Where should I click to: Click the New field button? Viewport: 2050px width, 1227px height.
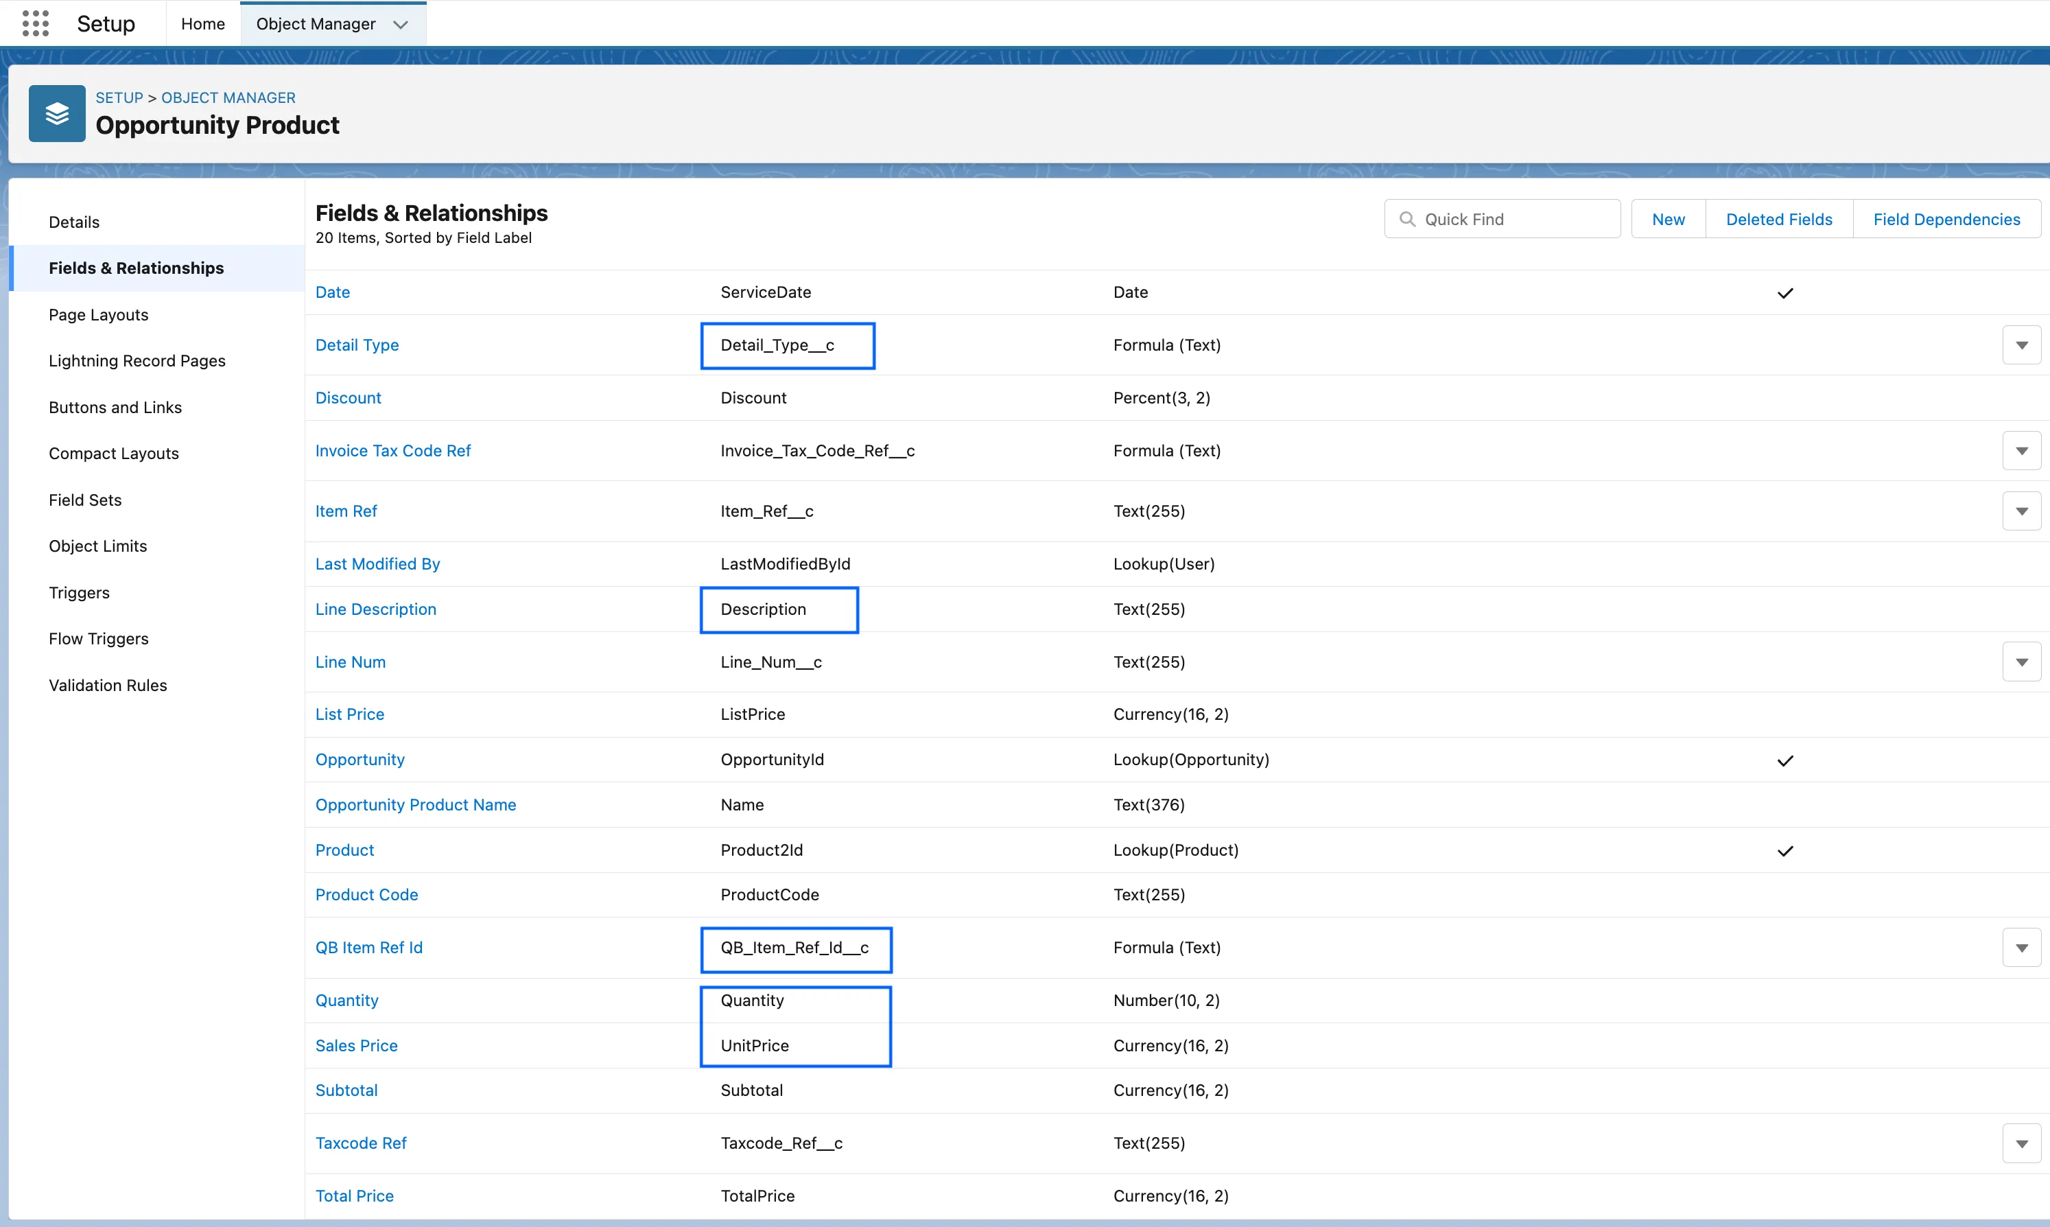pos(1668,219)
